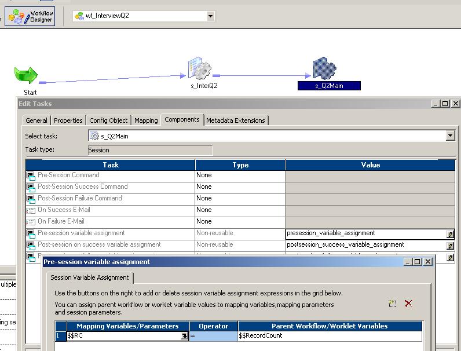Click the s_Q2Main session label
The width and height of the screenshot is (461, 351).
coord(329,86)
